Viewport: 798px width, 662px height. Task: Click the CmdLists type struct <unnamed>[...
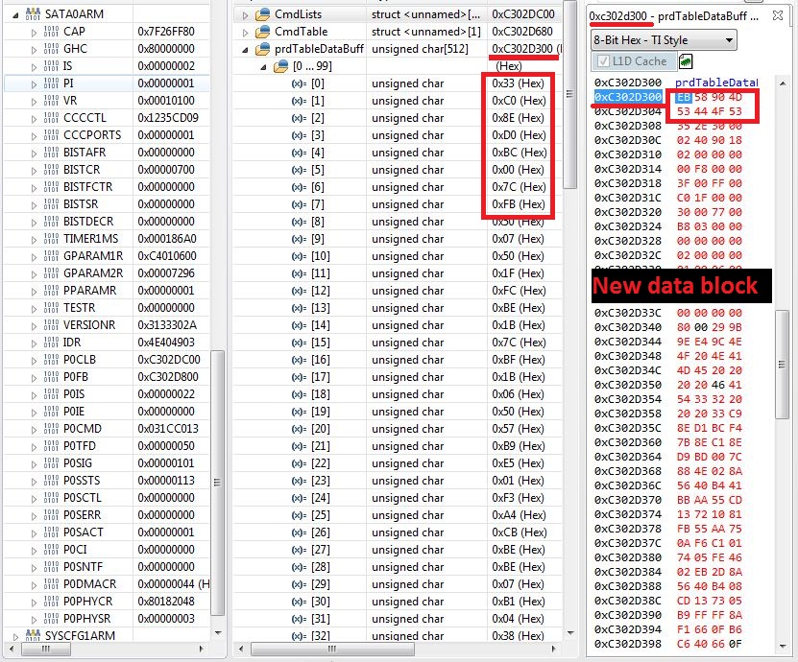point(426,14)
